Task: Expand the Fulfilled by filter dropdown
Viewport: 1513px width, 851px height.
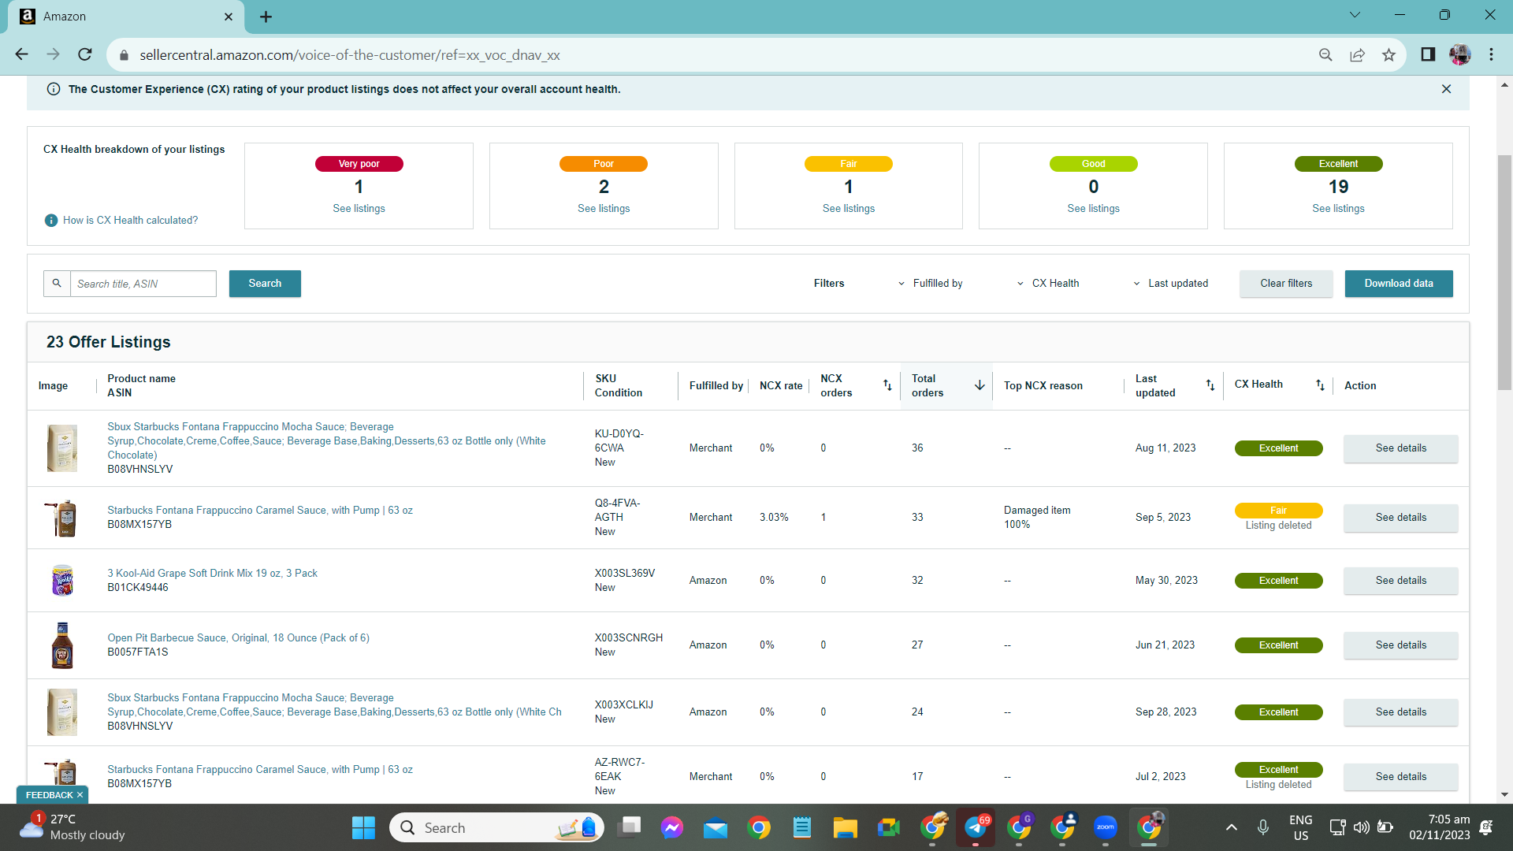Action: coord(930,283)
